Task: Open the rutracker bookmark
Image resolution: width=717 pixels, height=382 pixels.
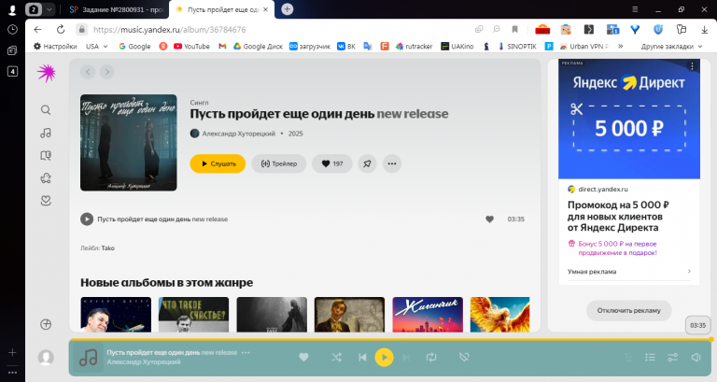Action: point(415,46)
